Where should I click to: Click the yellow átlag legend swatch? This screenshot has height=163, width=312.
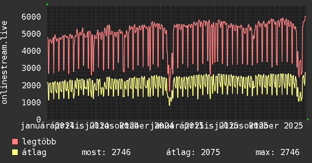click(x=15, y=152)
